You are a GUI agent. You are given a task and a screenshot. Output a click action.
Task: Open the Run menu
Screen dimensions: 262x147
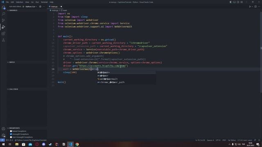[37, 2]
